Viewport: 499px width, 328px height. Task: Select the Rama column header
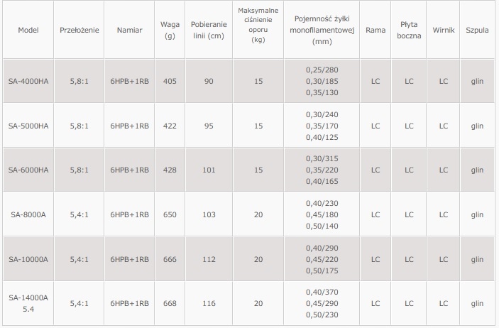[375, 31]
